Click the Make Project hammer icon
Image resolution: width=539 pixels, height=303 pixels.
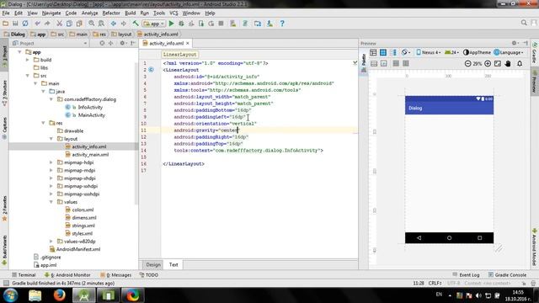coord(136,24)
